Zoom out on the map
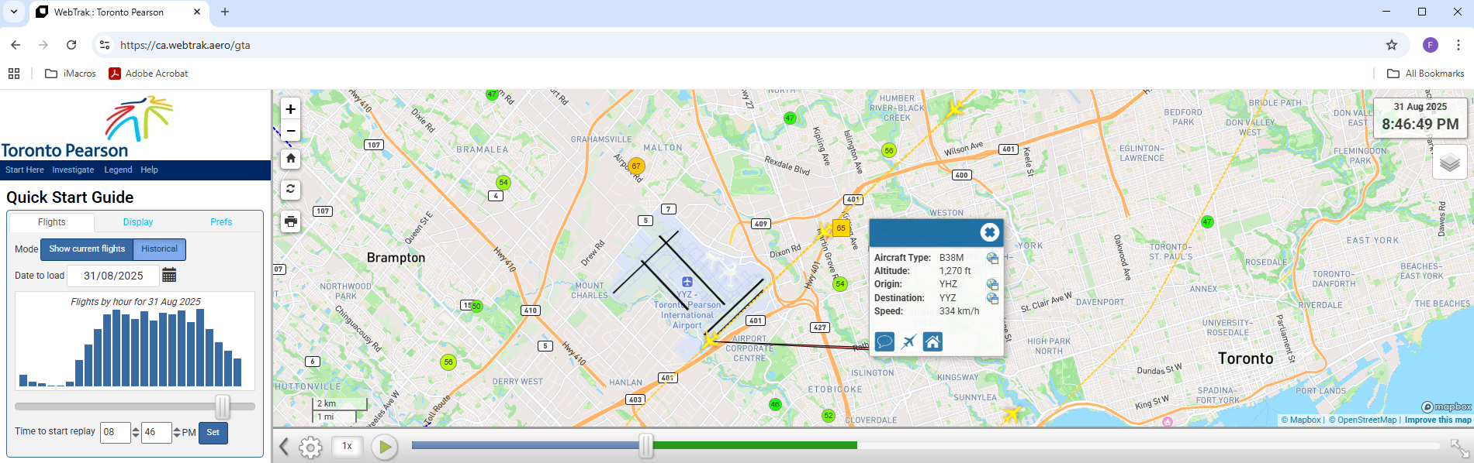Screen dimensions: 1474x463 click(x=290, y=131)
